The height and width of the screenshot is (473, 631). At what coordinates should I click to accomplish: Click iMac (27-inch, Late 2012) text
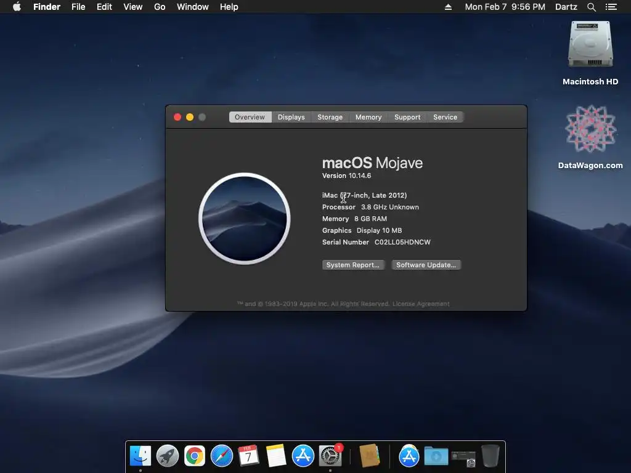pos(365,195)
